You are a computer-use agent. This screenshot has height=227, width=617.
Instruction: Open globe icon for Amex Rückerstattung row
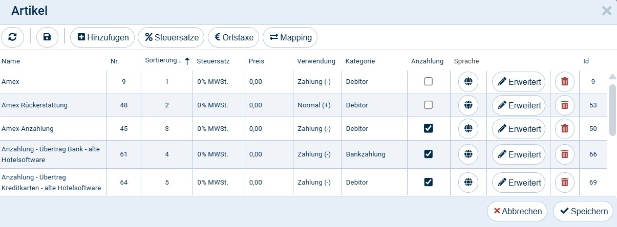[x=468, y=105]
